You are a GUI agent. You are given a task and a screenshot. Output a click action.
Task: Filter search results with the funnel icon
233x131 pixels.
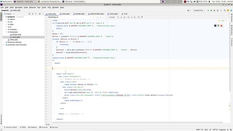142,17
